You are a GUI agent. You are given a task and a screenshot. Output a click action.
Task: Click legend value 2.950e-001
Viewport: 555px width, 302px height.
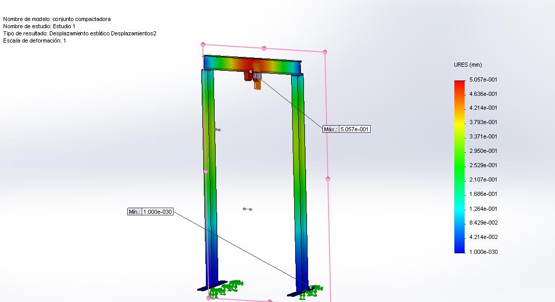tap(483, 151)
